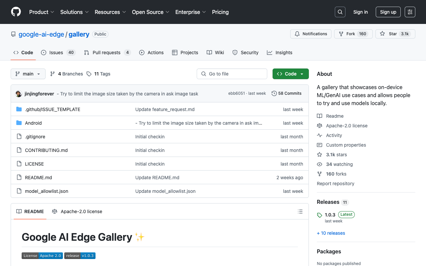Screen dimensions: 426x266
Task: Open the Pull requests tab
Action: pos(107,53)
